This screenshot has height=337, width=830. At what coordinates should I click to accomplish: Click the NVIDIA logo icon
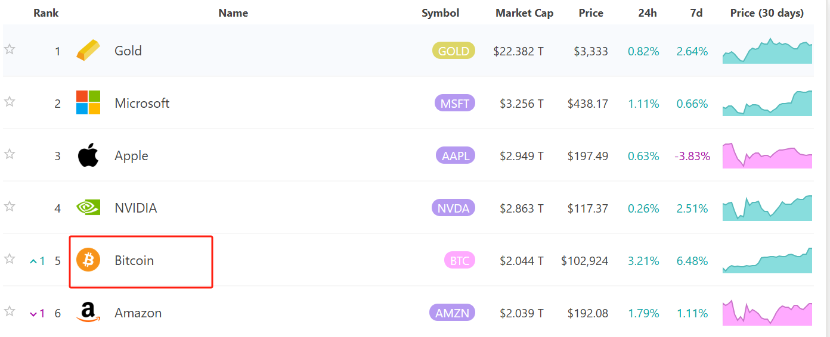point(88,207)
